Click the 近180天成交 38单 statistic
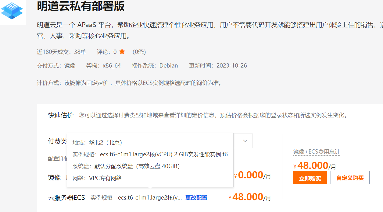The width and height of the screenshot is (383, 212). point(61,52)
